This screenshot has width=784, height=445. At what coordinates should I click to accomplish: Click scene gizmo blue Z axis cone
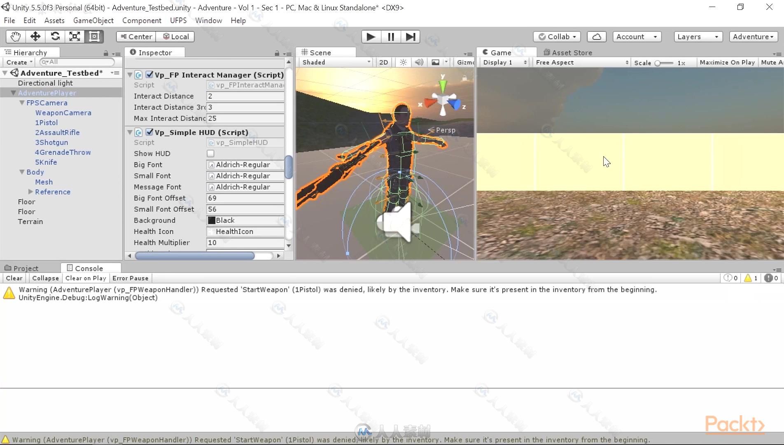click(454, 103)
